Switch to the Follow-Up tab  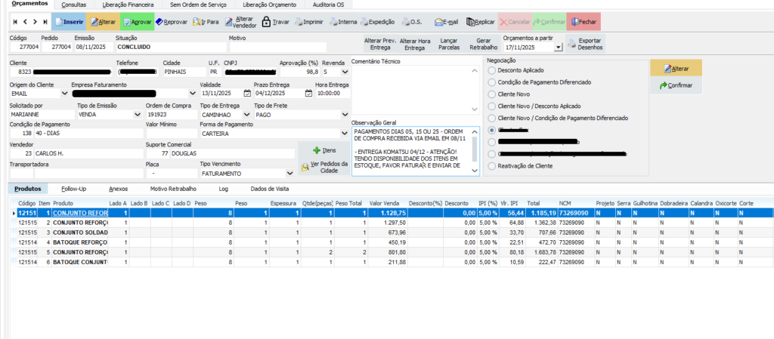(x=74, y=189)
